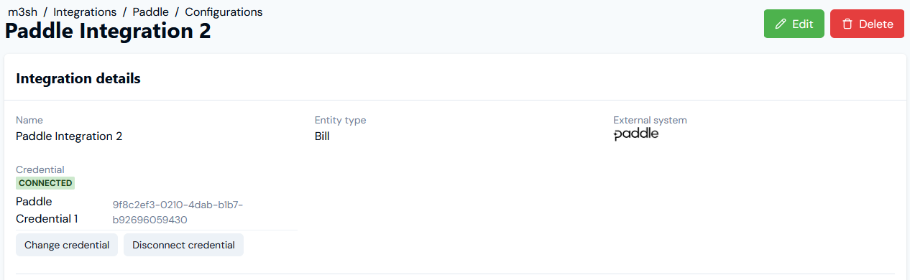The image size is (910, 280).
Task: Open the m3sh breadcrumb link
Action: (22, 12)
